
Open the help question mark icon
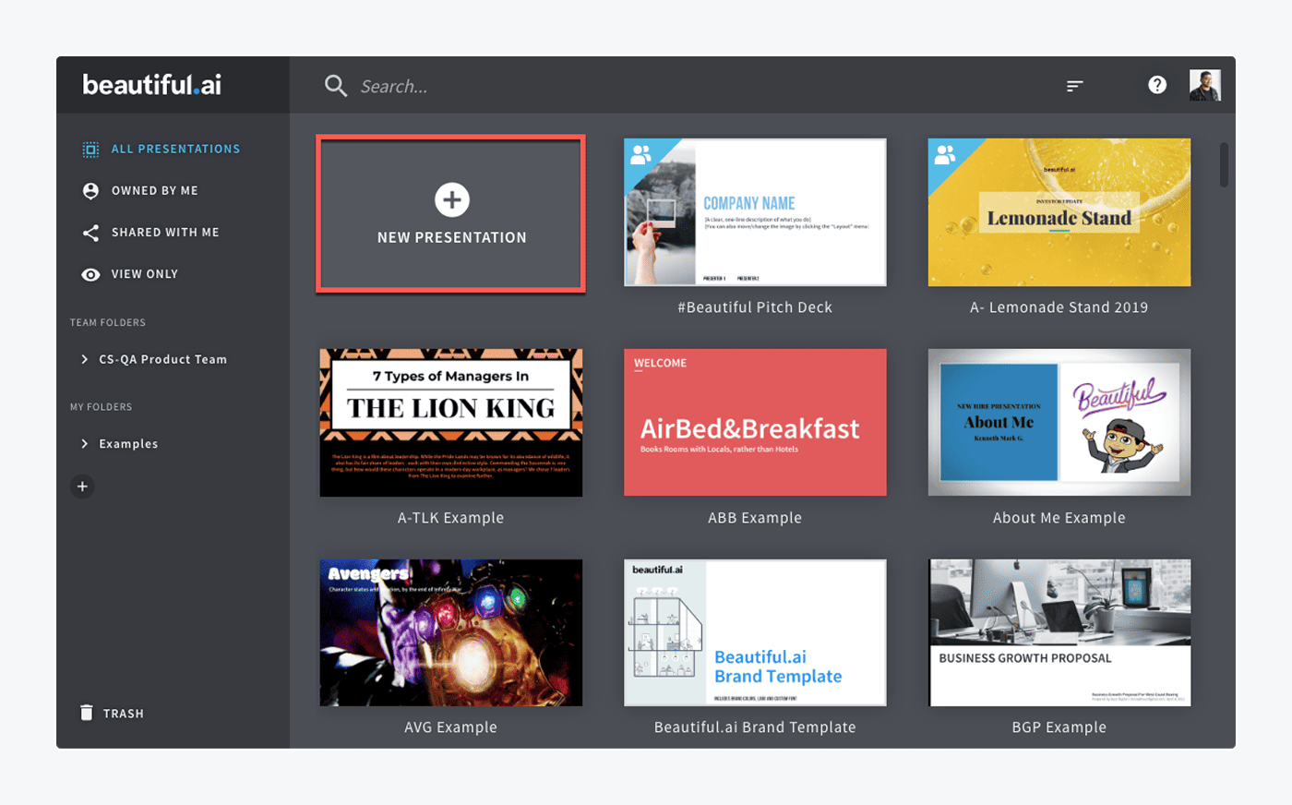(1157, 85)
